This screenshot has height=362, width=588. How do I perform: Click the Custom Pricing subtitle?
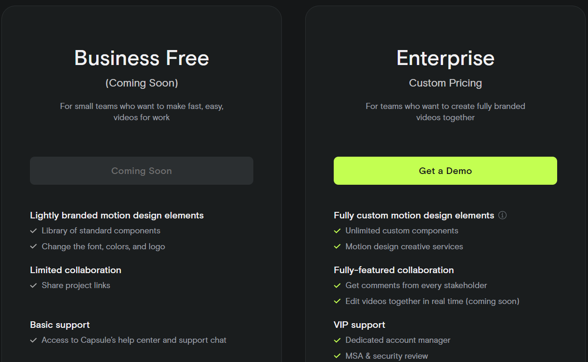point(445,83)
